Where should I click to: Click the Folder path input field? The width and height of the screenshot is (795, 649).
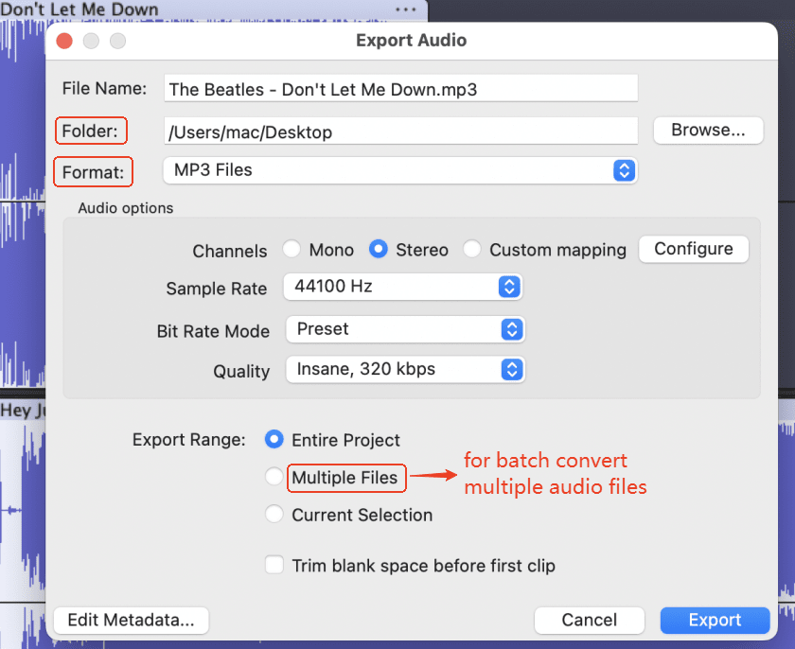coord(400,132)
